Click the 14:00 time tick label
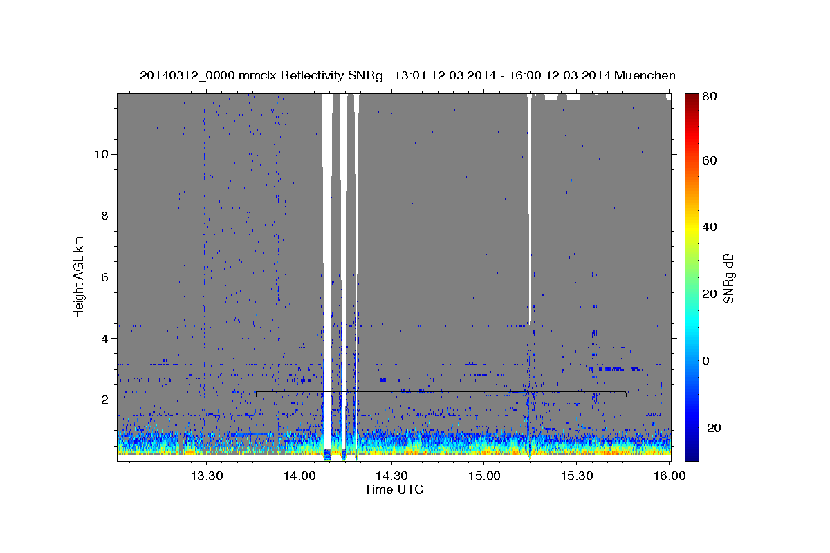Image resolution: width=830 pixels, height=553 pixels. 299,476
